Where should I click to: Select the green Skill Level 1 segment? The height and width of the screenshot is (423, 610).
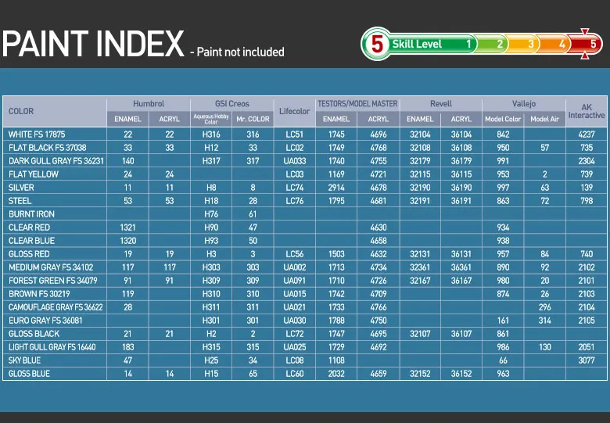click(433, 44)
